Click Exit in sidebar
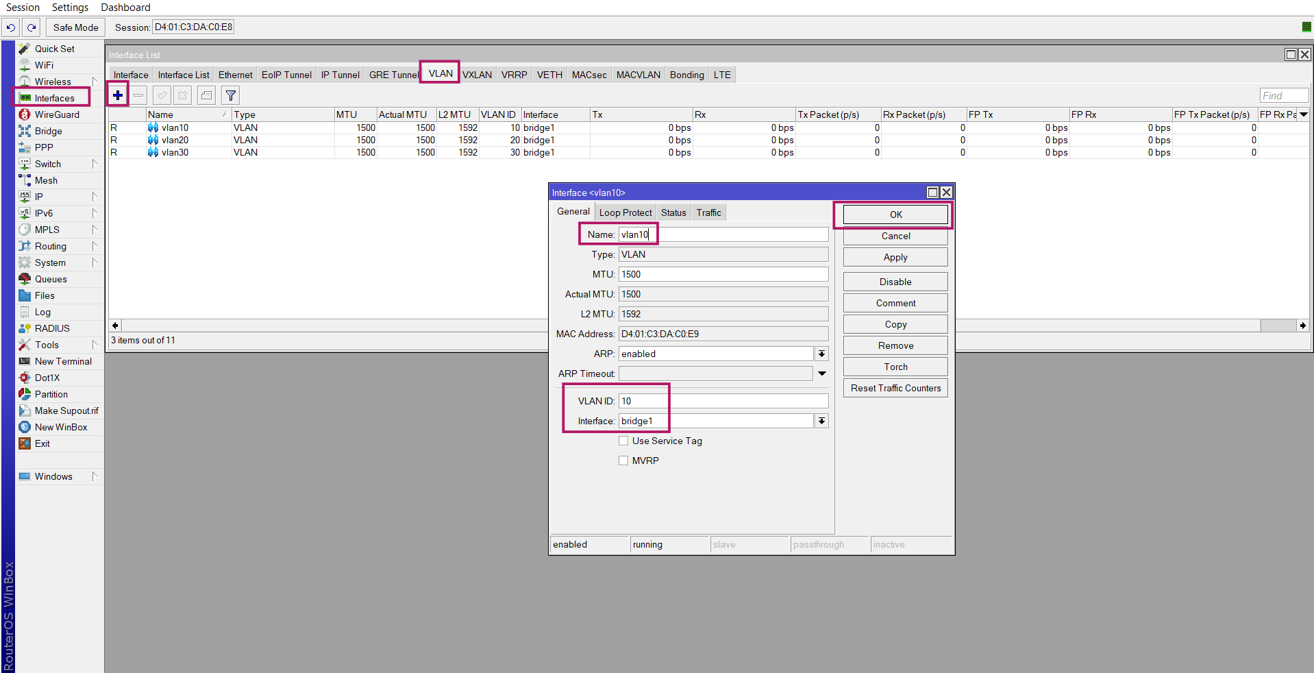Image resolution: width=1314 pixels, height=673 pixels. point(42,443)
